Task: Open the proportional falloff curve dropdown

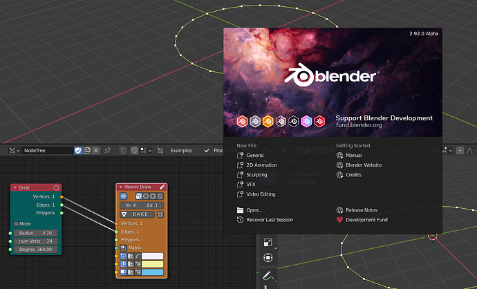Action: point(470,151)
